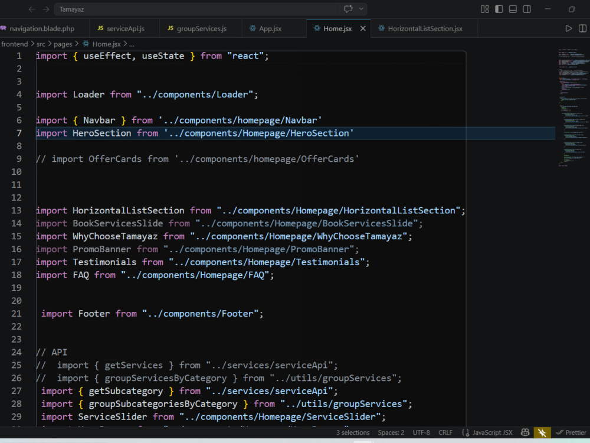Switch to the navigation.blade.php tab
590x443 pixels.
(x=42, y=28)
